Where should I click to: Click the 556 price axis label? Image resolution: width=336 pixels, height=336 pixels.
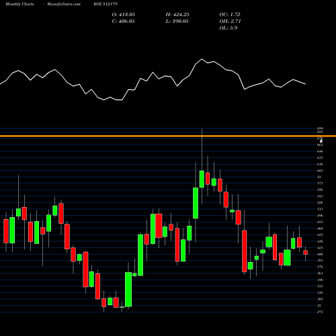tap(320, 190)
